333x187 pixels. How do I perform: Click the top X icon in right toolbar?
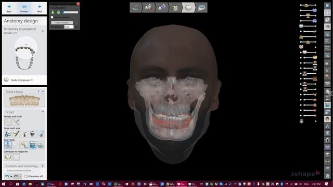pos(327,6)
